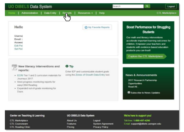This screenshot has height=132, width=184.
Task: Click Explore the CTL Marketplace button
Action: pyautogui.click(x=146, y=56)
